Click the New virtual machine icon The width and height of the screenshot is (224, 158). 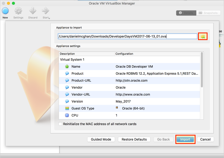click(x=5, y=11)
